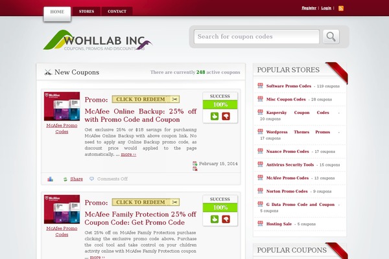
Task: Click the calendar icon beside February 15, 2014
Action: tap(195, 164)
